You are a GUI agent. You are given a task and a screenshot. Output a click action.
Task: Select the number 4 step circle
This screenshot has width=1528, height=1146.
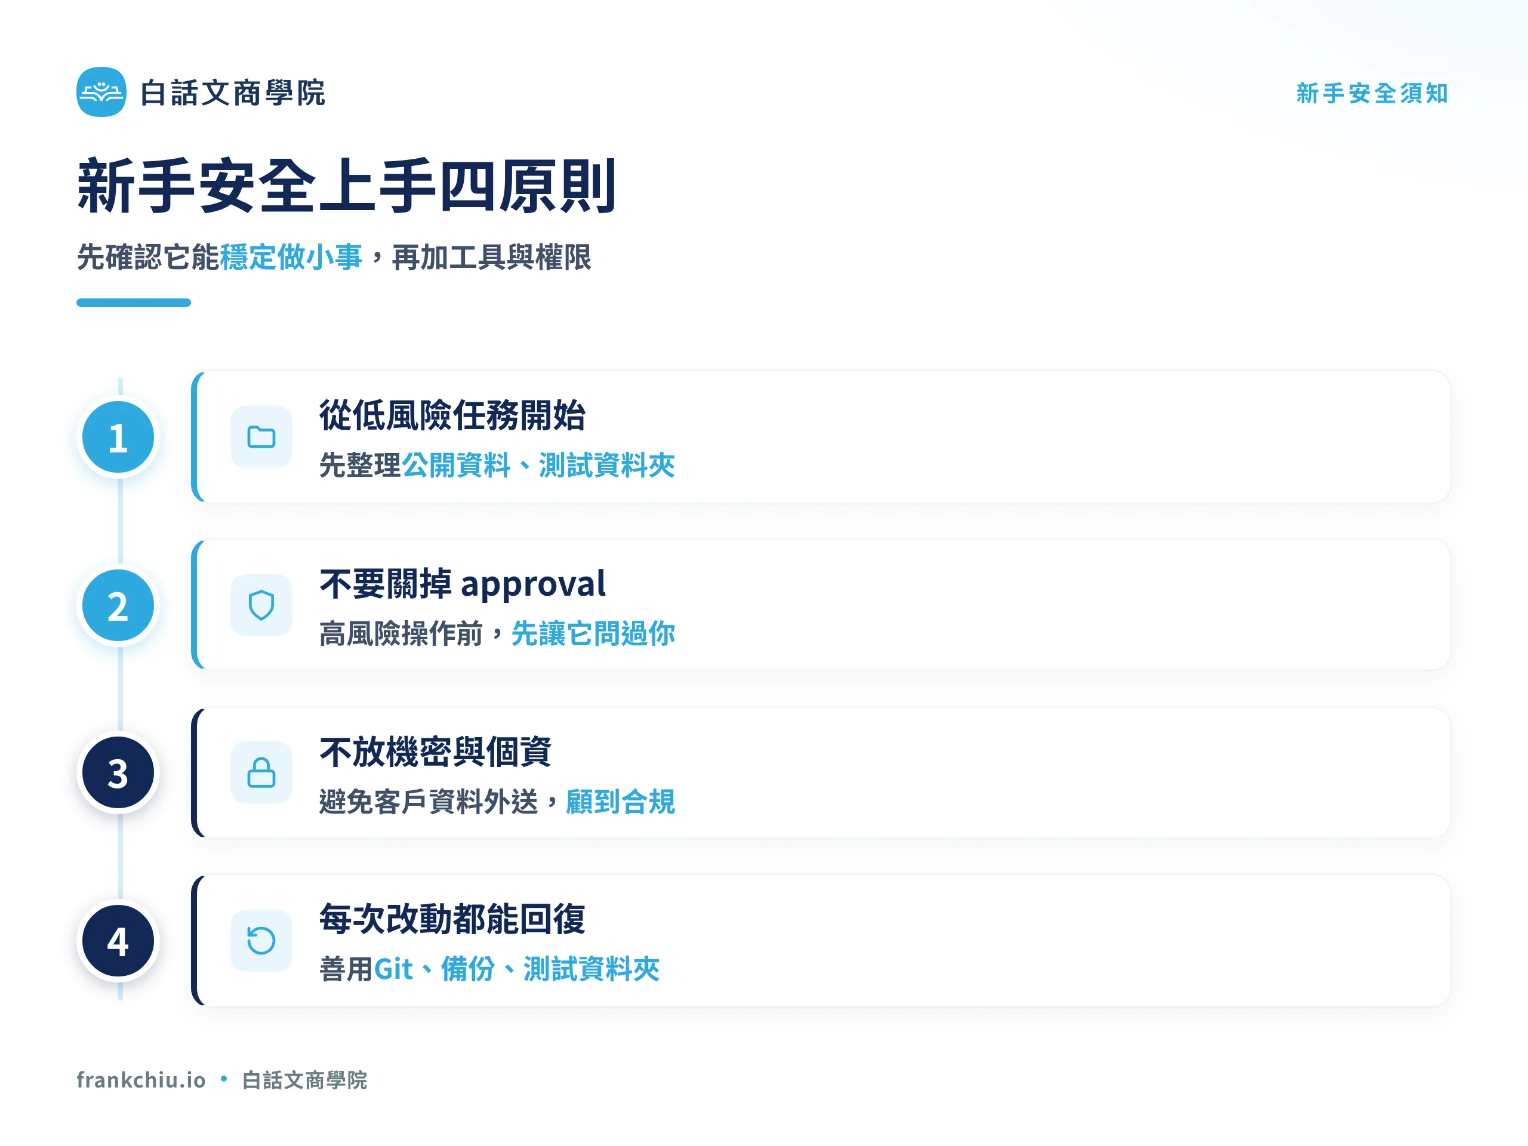pos(118,941)
